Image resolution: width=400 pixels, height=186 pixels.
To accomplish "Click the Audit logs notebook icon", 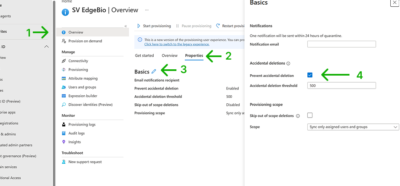I will pos(64,134).
